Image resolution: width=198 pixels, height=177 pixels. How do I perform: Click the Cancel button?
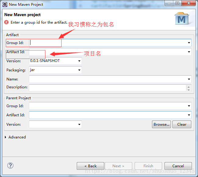click(178, 166)
